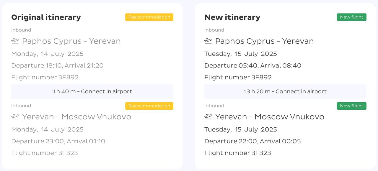Click Departure 23:00, Arrival 01:10 text
378x171 pixels.
(58, 141)
